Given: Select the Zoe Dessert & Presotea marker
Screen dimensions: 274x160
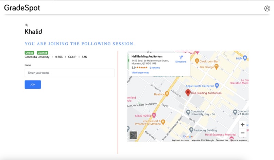Looking at the screenshot, I should (x=163, y=122).
